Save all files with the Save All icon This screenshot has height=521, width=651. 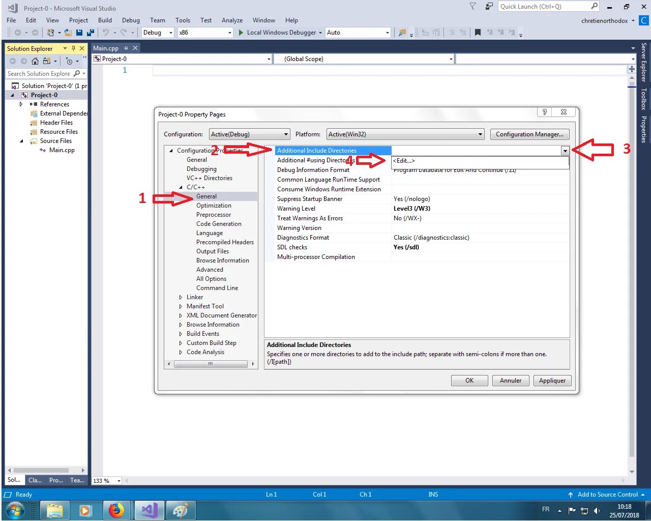(x=91, y=32)
